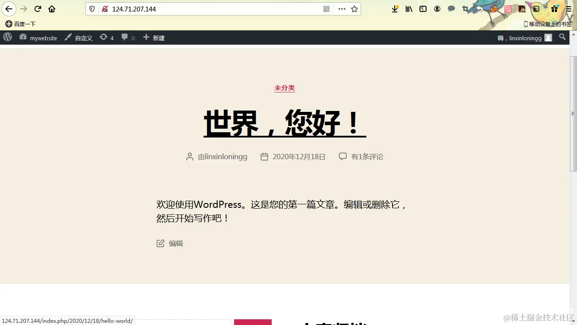Select the Firefox account icon
Viewport: 577px width, 325px height.
coord(437,9)
